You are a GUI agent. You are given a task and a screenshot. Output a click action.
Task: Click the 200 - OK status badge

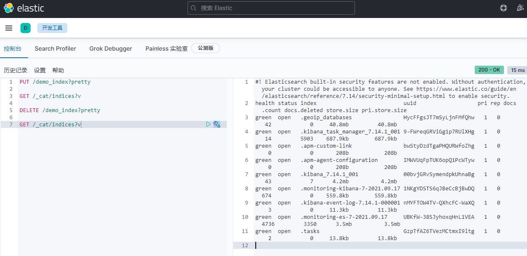[489, 70]
